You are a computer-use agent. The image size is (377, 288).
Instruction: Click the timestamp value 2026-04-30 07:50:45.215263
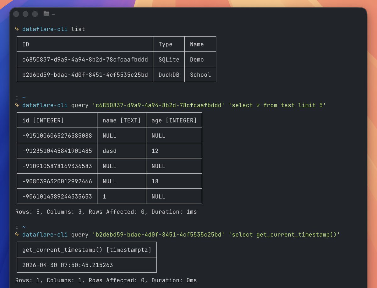click(68, 265)
